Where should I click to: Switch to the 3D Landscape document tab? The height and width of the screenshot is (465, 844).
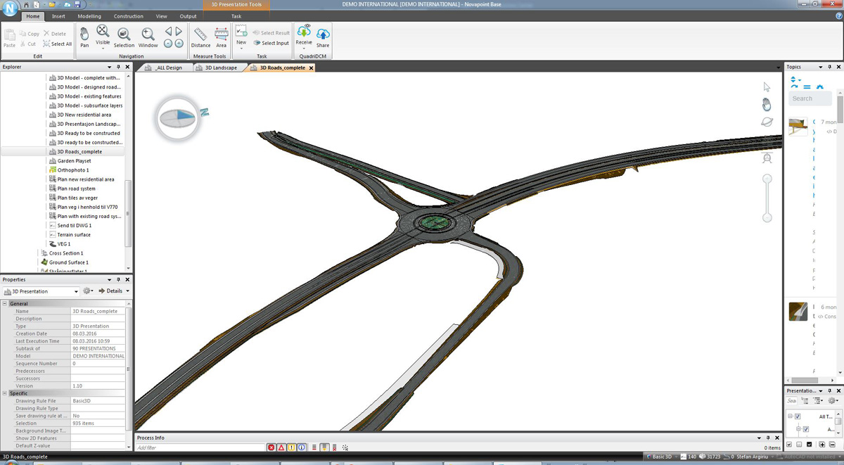[221, 68]
